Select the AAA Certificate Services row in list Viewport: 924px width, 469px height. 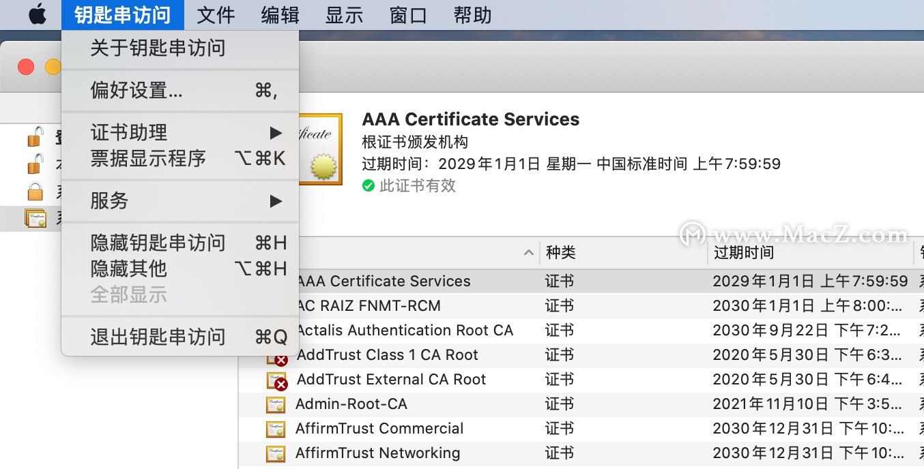[x=581, y=282]
